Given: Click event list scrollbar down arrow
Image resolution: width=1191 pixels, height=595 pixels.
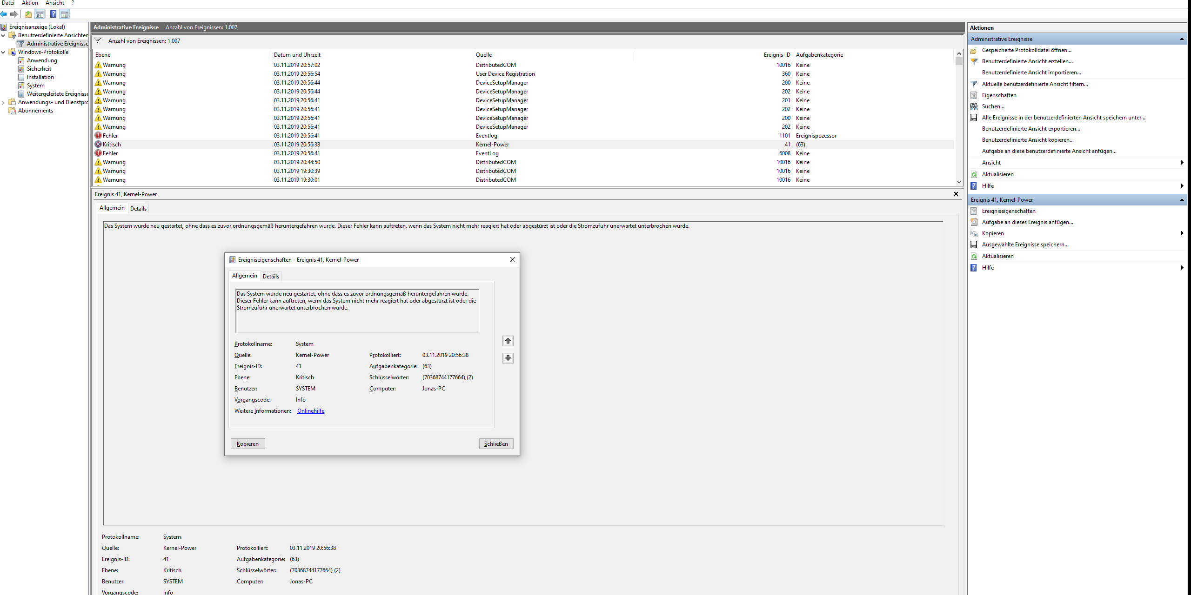Looking at the screenshot, I should pyautogui.click(x=959, y=182).
